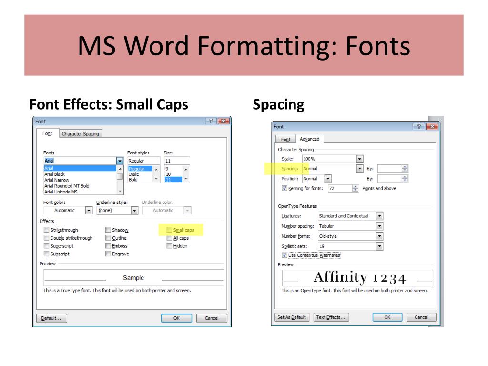The width and height of the screenshot is (488, 366).
Task: Click the Spacing By spinner arrows
Action: [405, 168]
